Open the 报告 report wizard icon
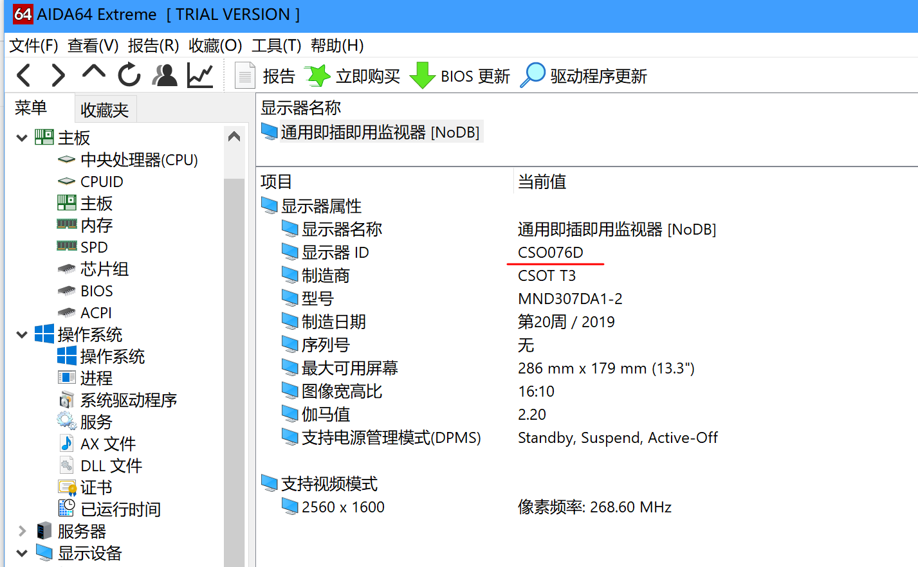 pos(244,75)
